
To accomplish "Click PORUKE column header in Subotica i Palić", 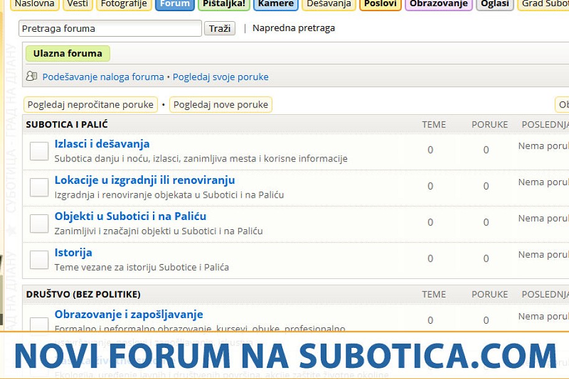I will (x=489, y=124).
